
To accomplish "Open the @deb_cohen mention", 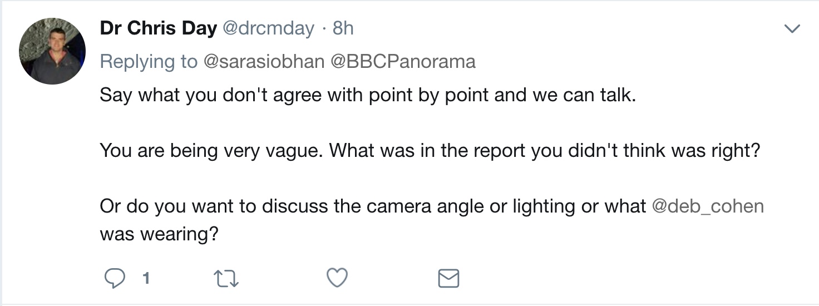I will click(x=707, y=206).
